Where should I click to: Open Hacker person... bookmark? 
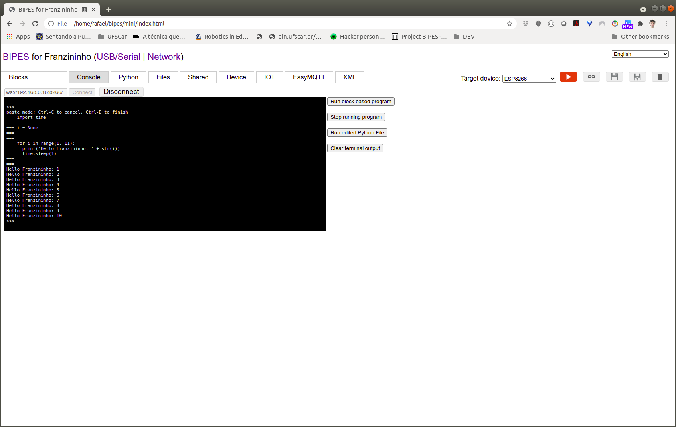tap(358, 37)
